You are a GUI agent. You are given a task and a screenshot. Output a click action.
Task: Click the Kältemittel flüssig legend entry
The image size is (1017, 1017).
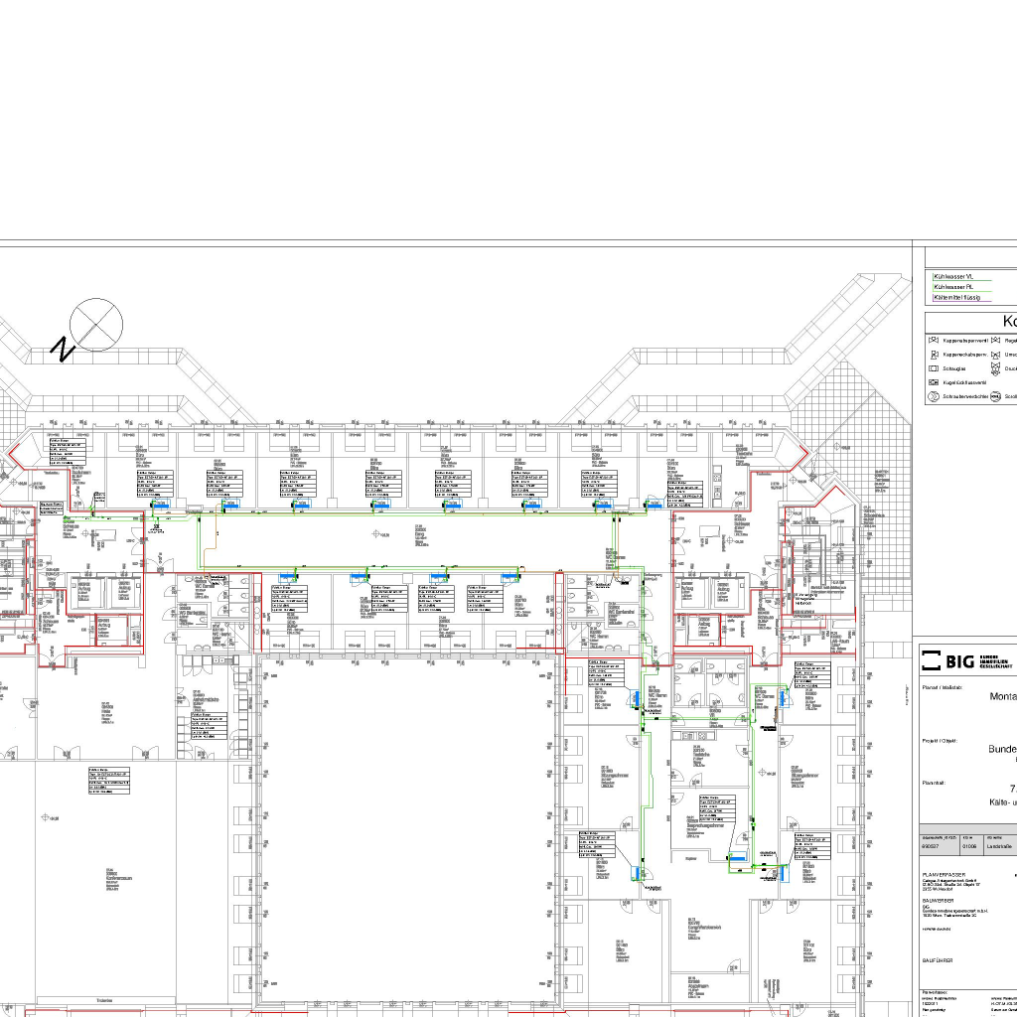tap(957, 297)
